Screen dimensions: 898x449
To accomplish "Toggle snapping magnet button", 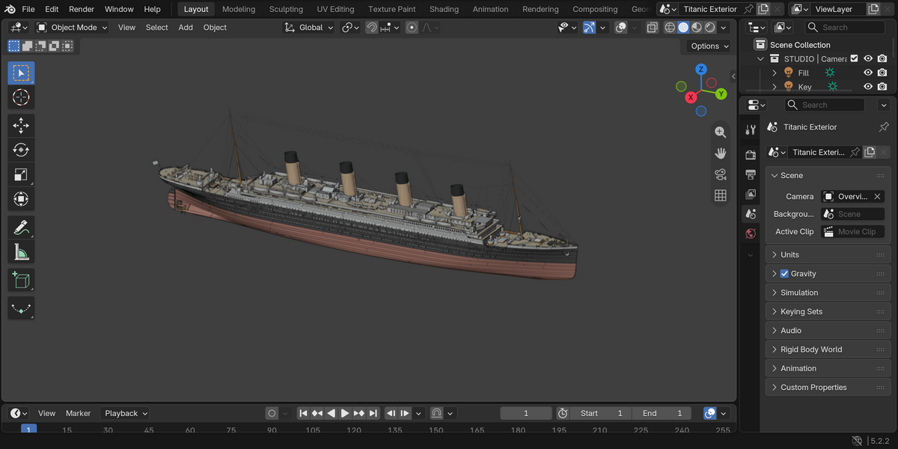I will click(372, 27).
